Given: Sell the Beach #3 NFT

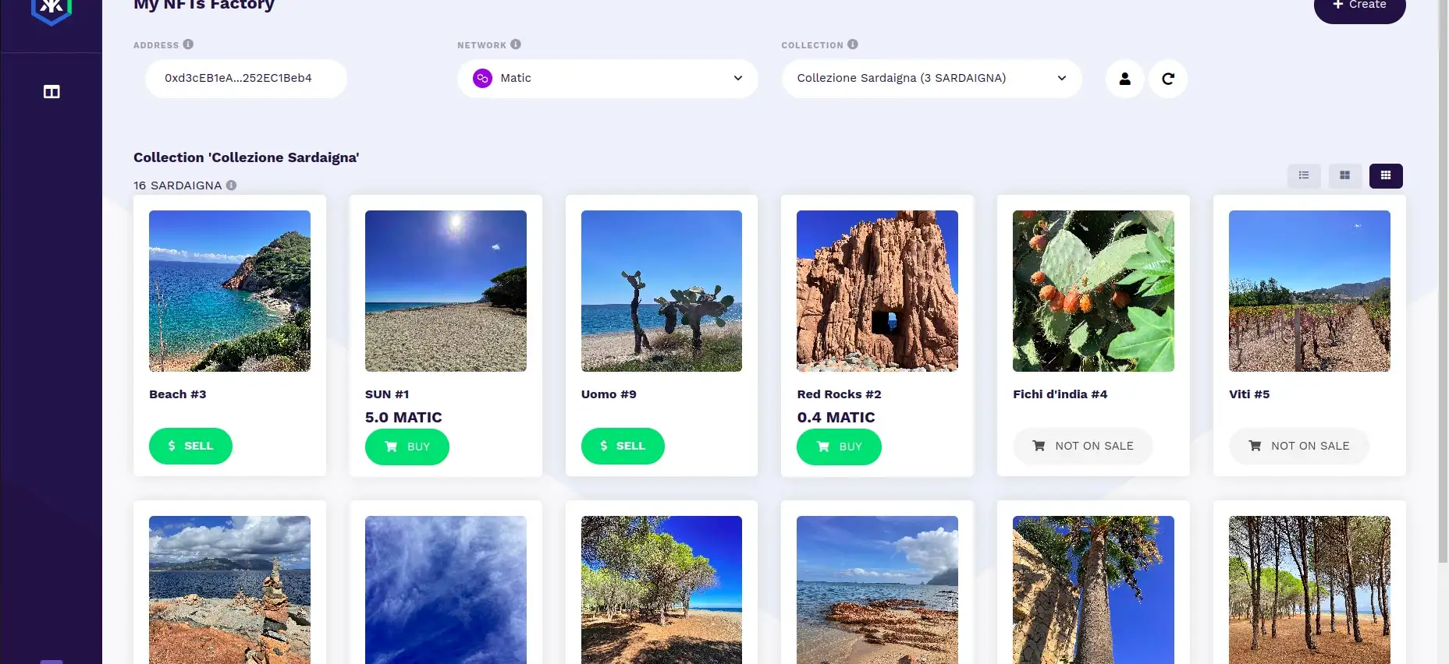Looking at the screenshot, I should coord(190,446).
